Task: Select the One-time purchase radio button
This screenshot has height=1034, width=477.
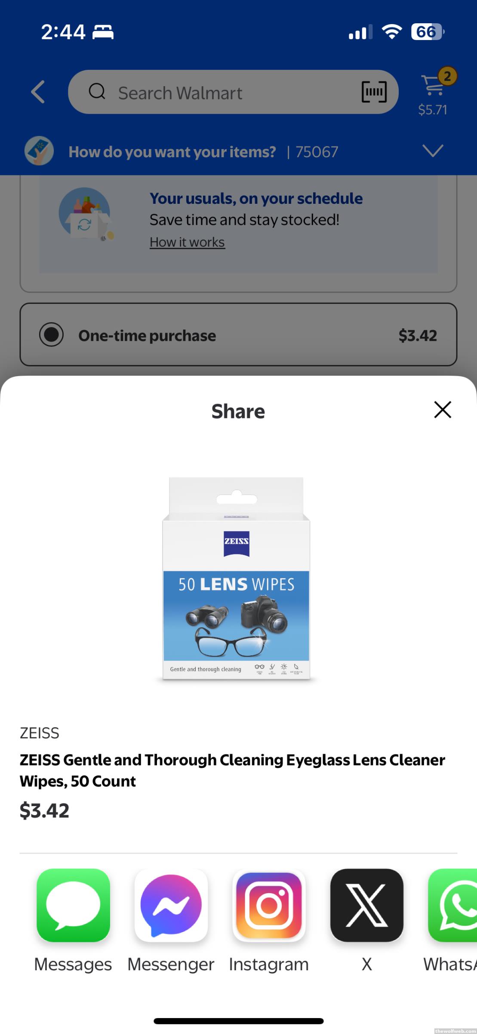Action: [x=52, y=335]
